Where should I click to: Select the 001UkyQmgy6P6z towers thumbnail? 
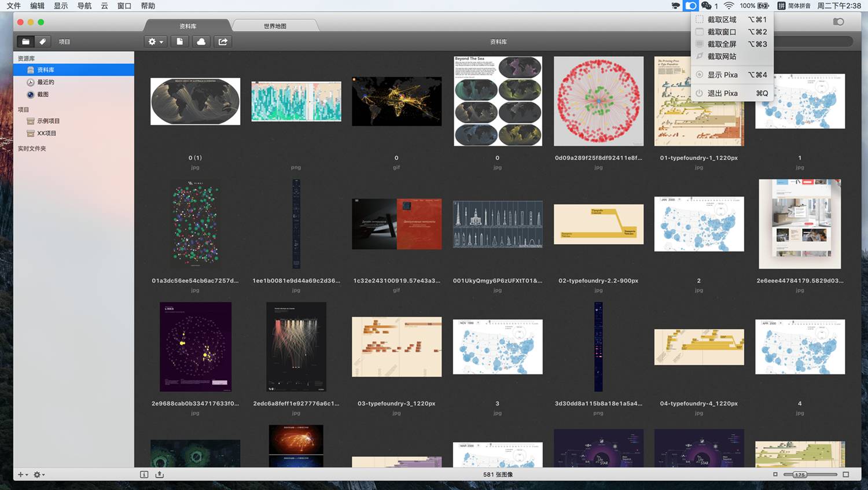click(498, 224)
